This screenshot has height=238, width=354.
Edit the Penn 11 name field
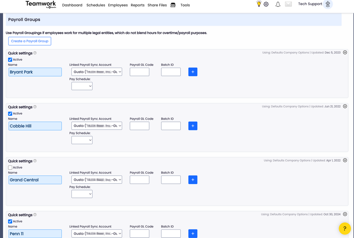coord(35,234)
